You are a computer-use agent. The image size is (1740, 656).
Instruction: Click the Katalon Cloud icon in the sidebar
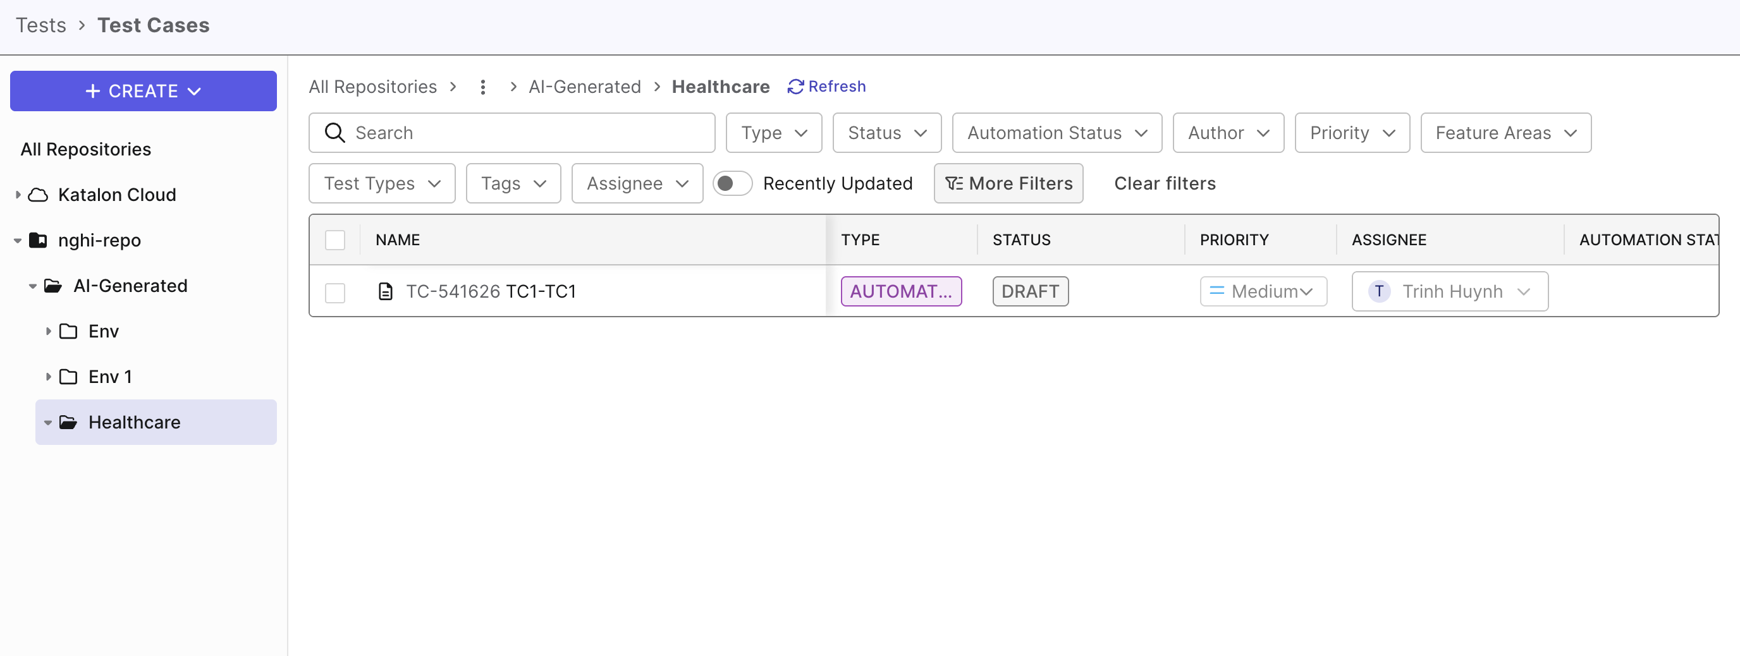tap(39, 195)
